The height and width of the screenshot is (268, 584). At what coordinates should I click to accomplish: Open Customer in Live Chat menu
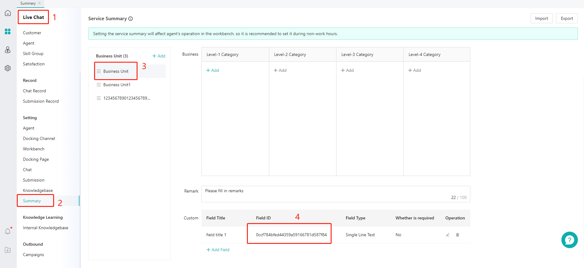click(32, 33)
